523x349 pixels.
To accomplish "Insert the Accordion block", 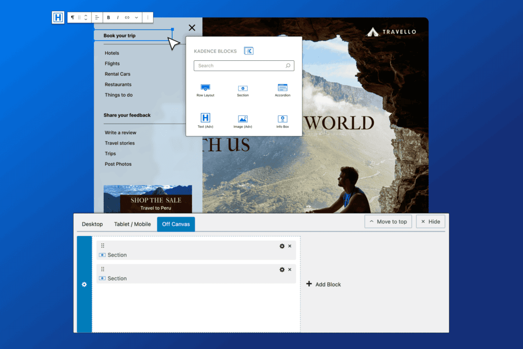I will [282, 90].
